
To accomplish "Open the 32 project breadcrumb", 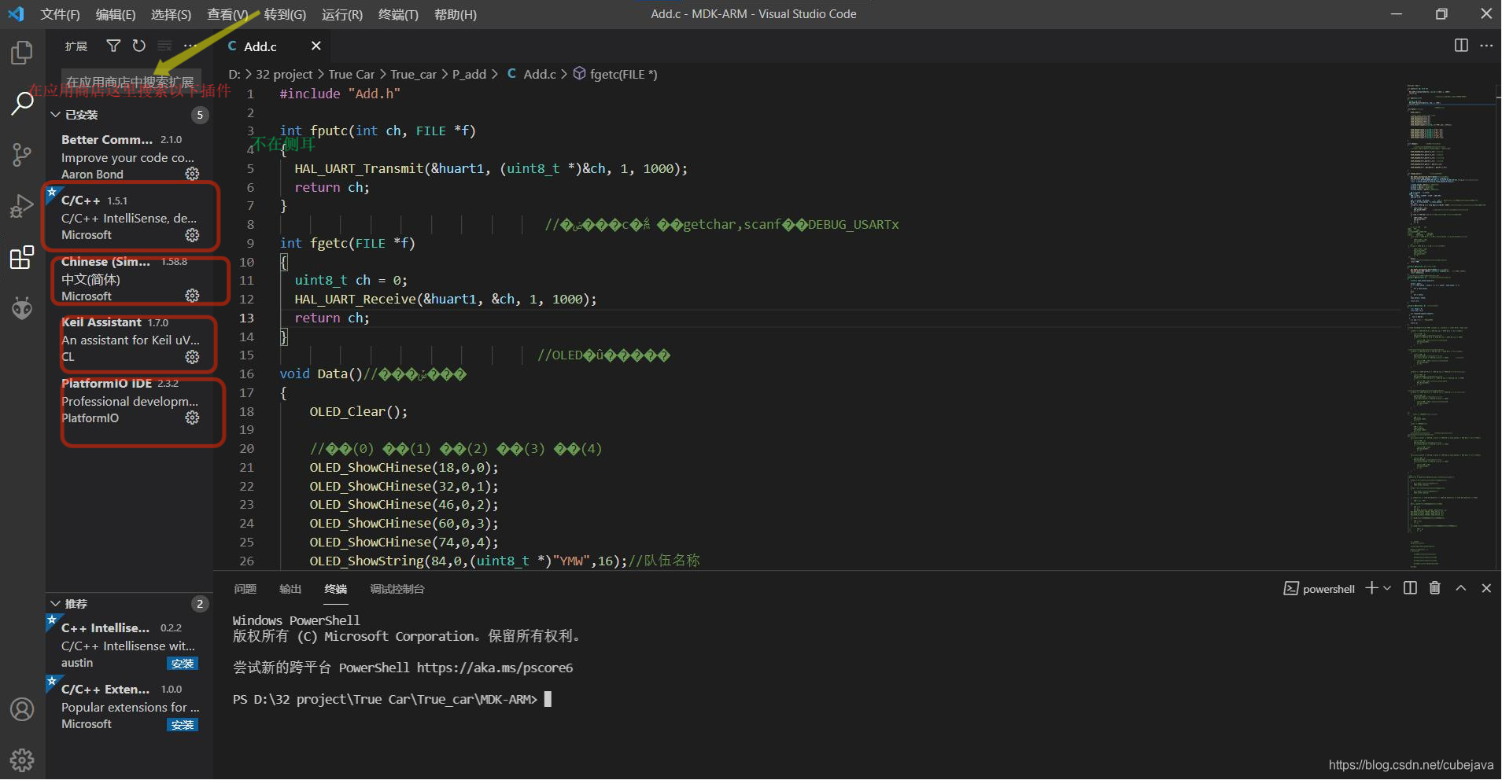I will point(284,74).
